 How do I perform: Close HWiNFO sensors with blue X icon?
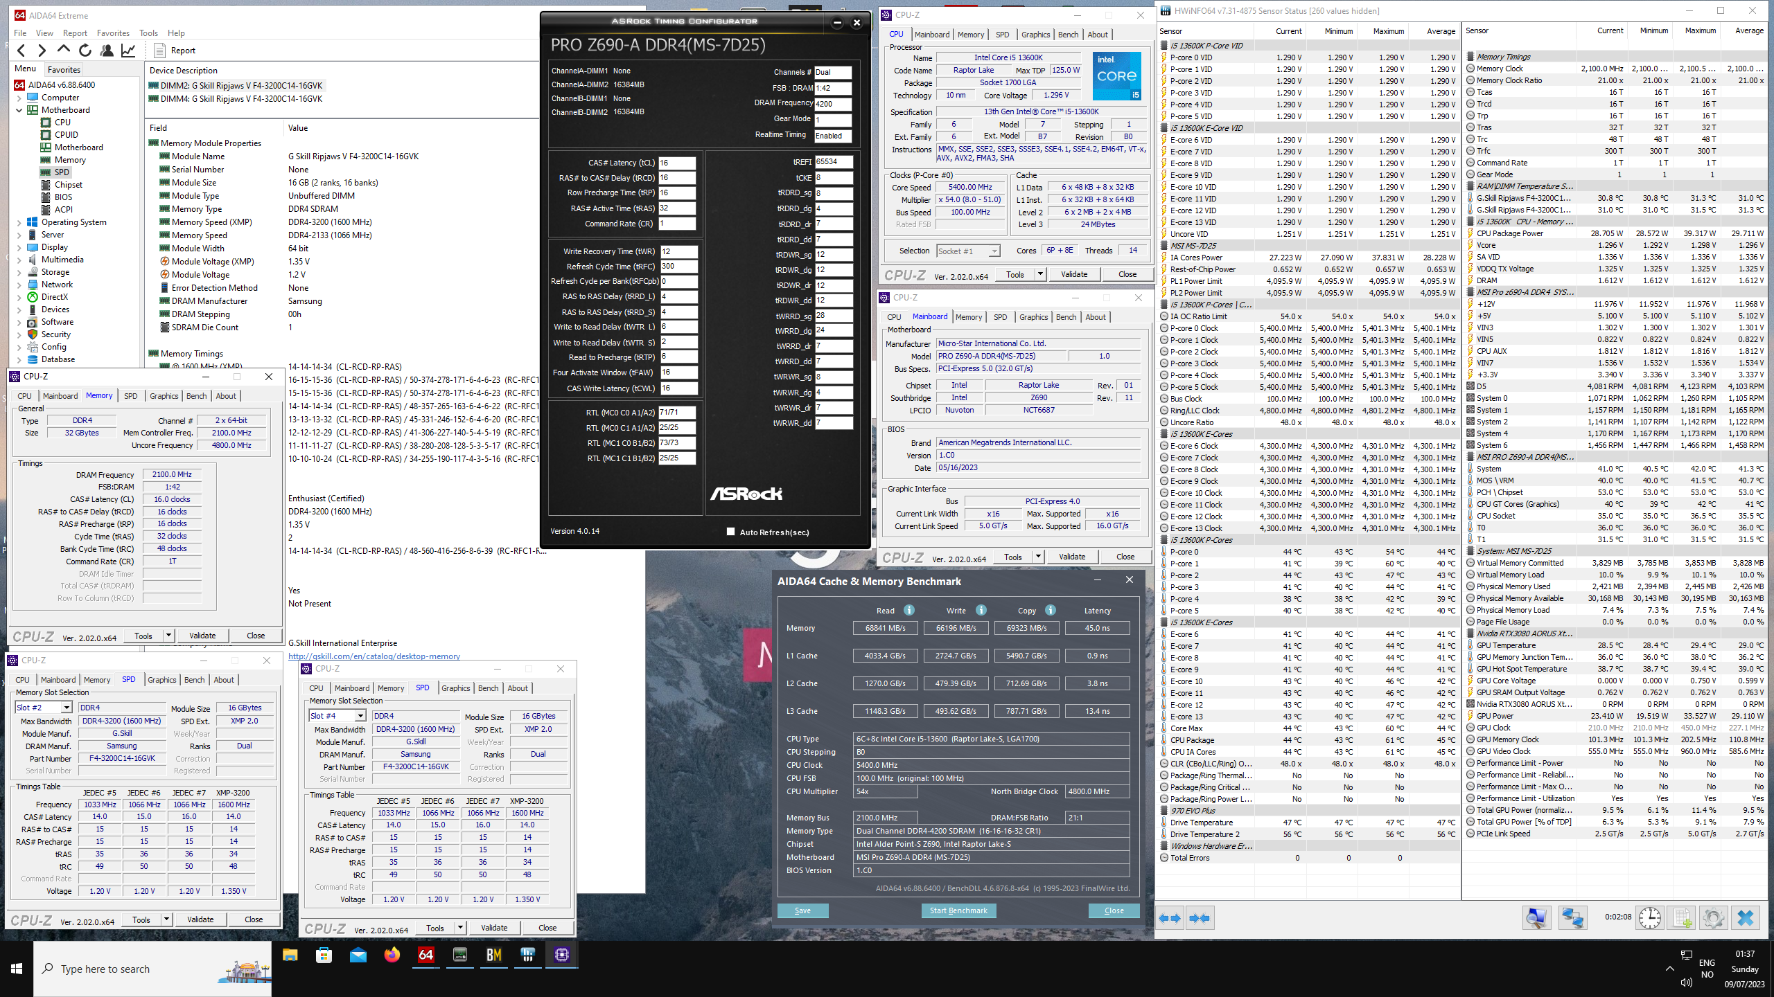[1745, 918]
